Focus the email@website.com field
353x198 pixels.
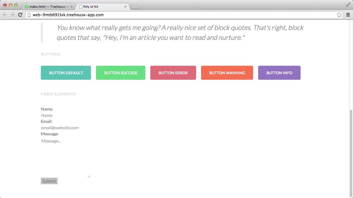pyautogui.click(x=60, y=128)
